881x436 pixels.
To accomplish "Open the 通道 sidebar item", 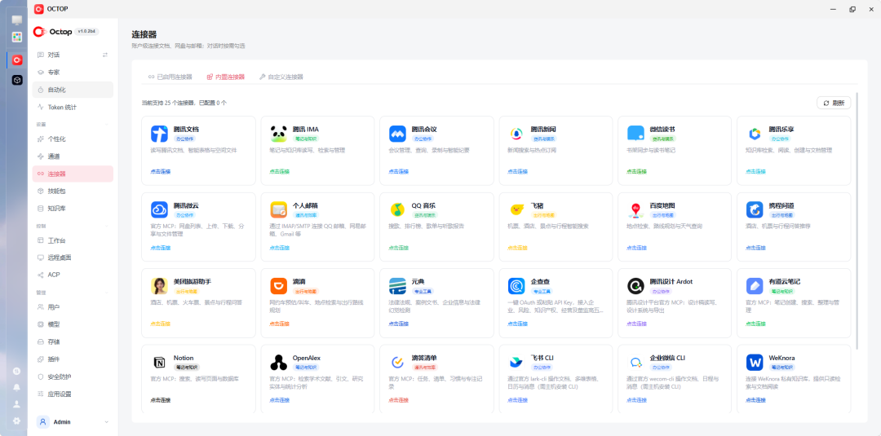I will pyautogui.click(x=73, y=156).
